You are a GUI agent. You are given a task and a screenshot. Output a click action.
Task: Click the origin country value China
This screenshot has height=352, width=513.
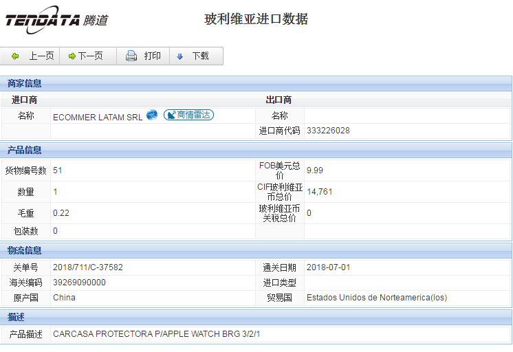64,298
